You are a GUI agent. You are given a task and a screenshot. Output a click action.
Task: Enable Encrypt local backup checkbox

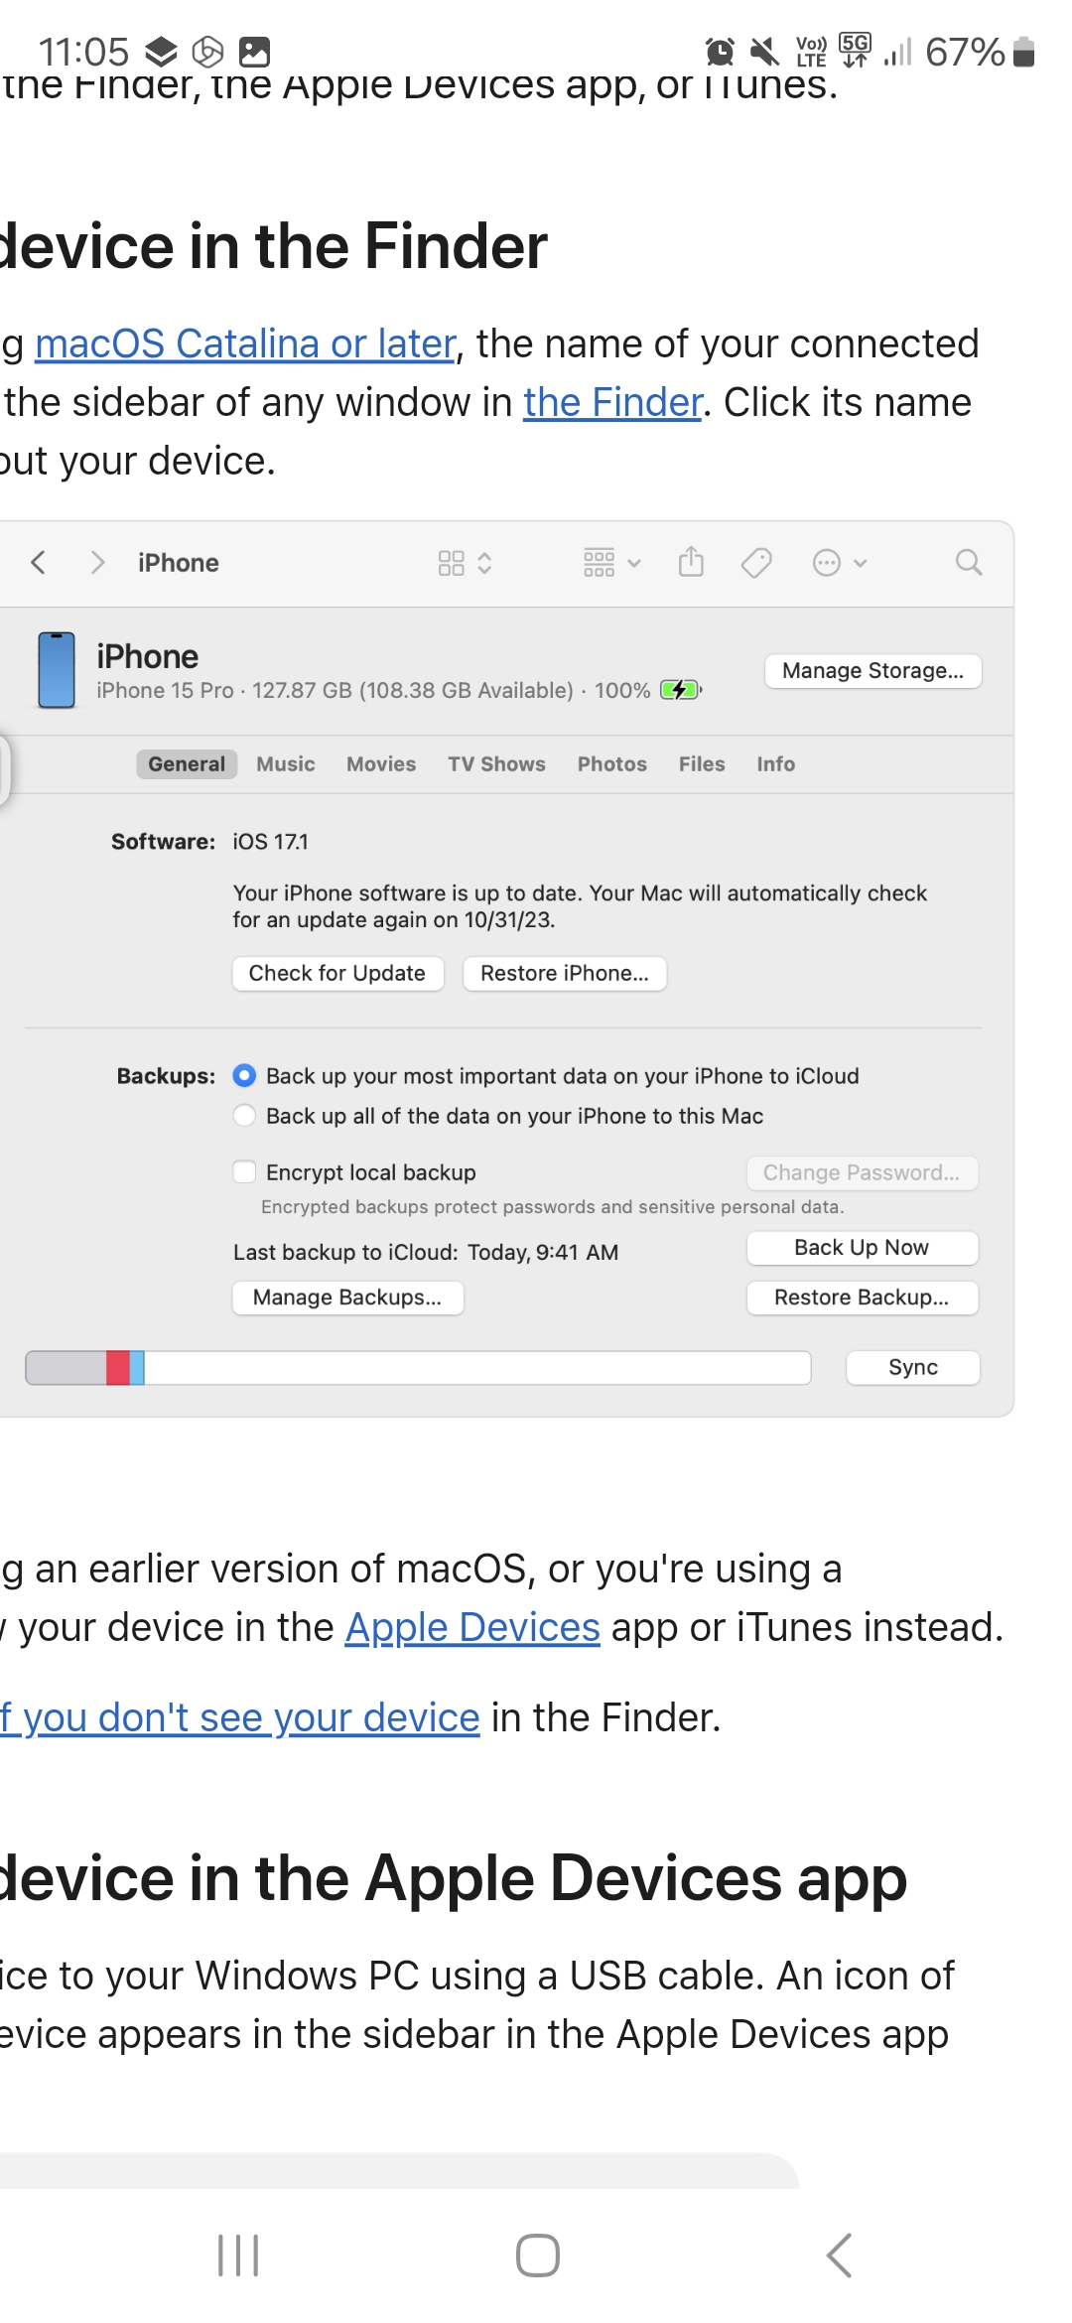click(x=244, y=1172)
